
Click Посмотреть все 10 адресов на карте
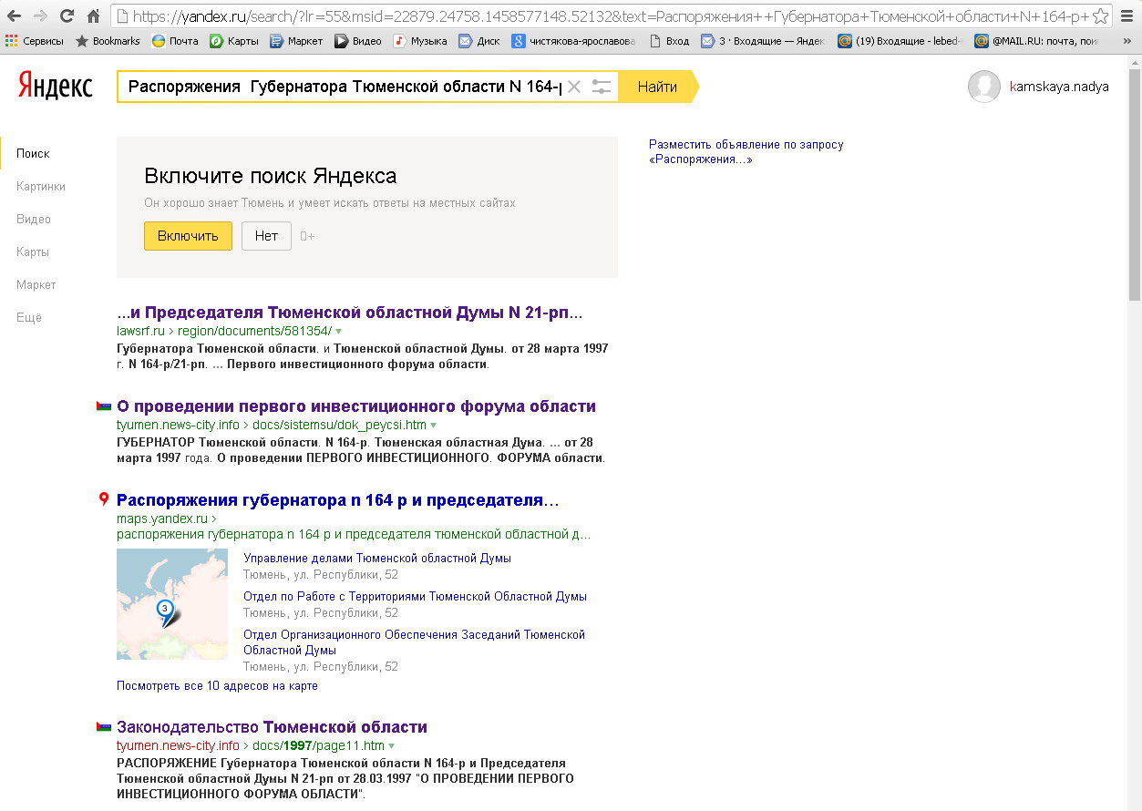[x=217, y=686]
